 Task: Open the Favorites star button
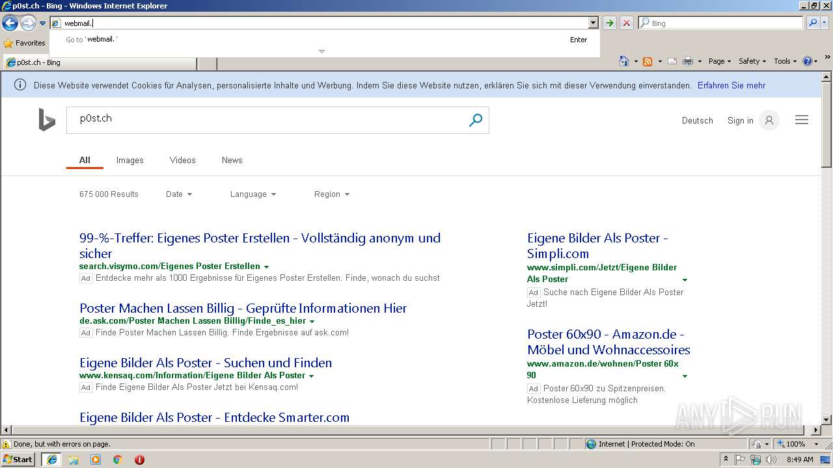point(25,43)
